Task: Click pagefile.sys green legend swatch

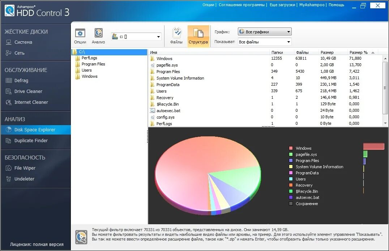Action: pos(291,154)
